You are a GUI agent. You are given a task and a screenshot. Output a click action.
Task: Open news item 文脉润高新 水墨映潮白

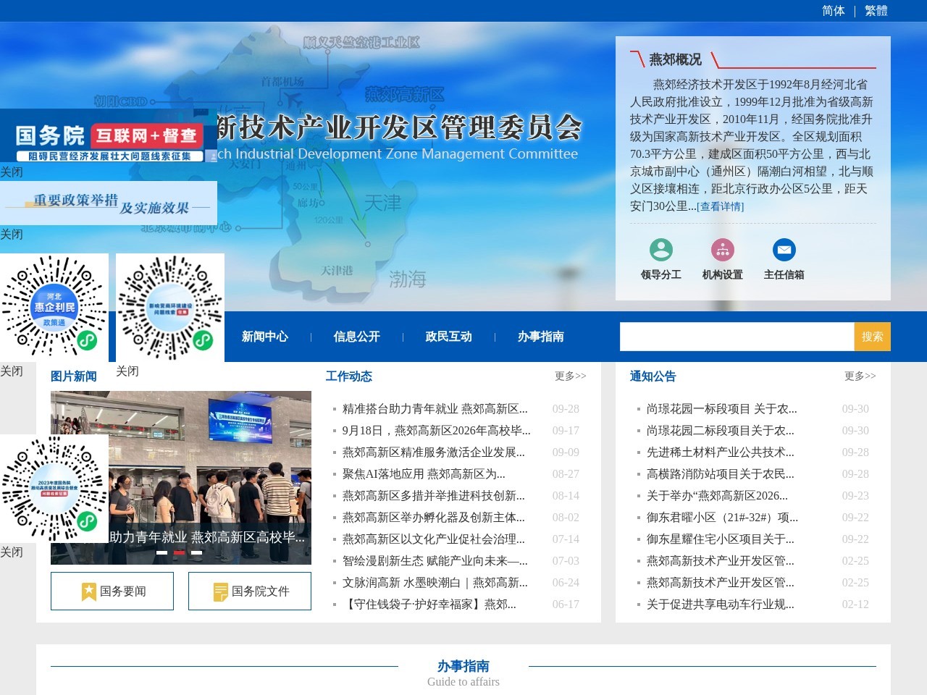[x=435, y=583]
